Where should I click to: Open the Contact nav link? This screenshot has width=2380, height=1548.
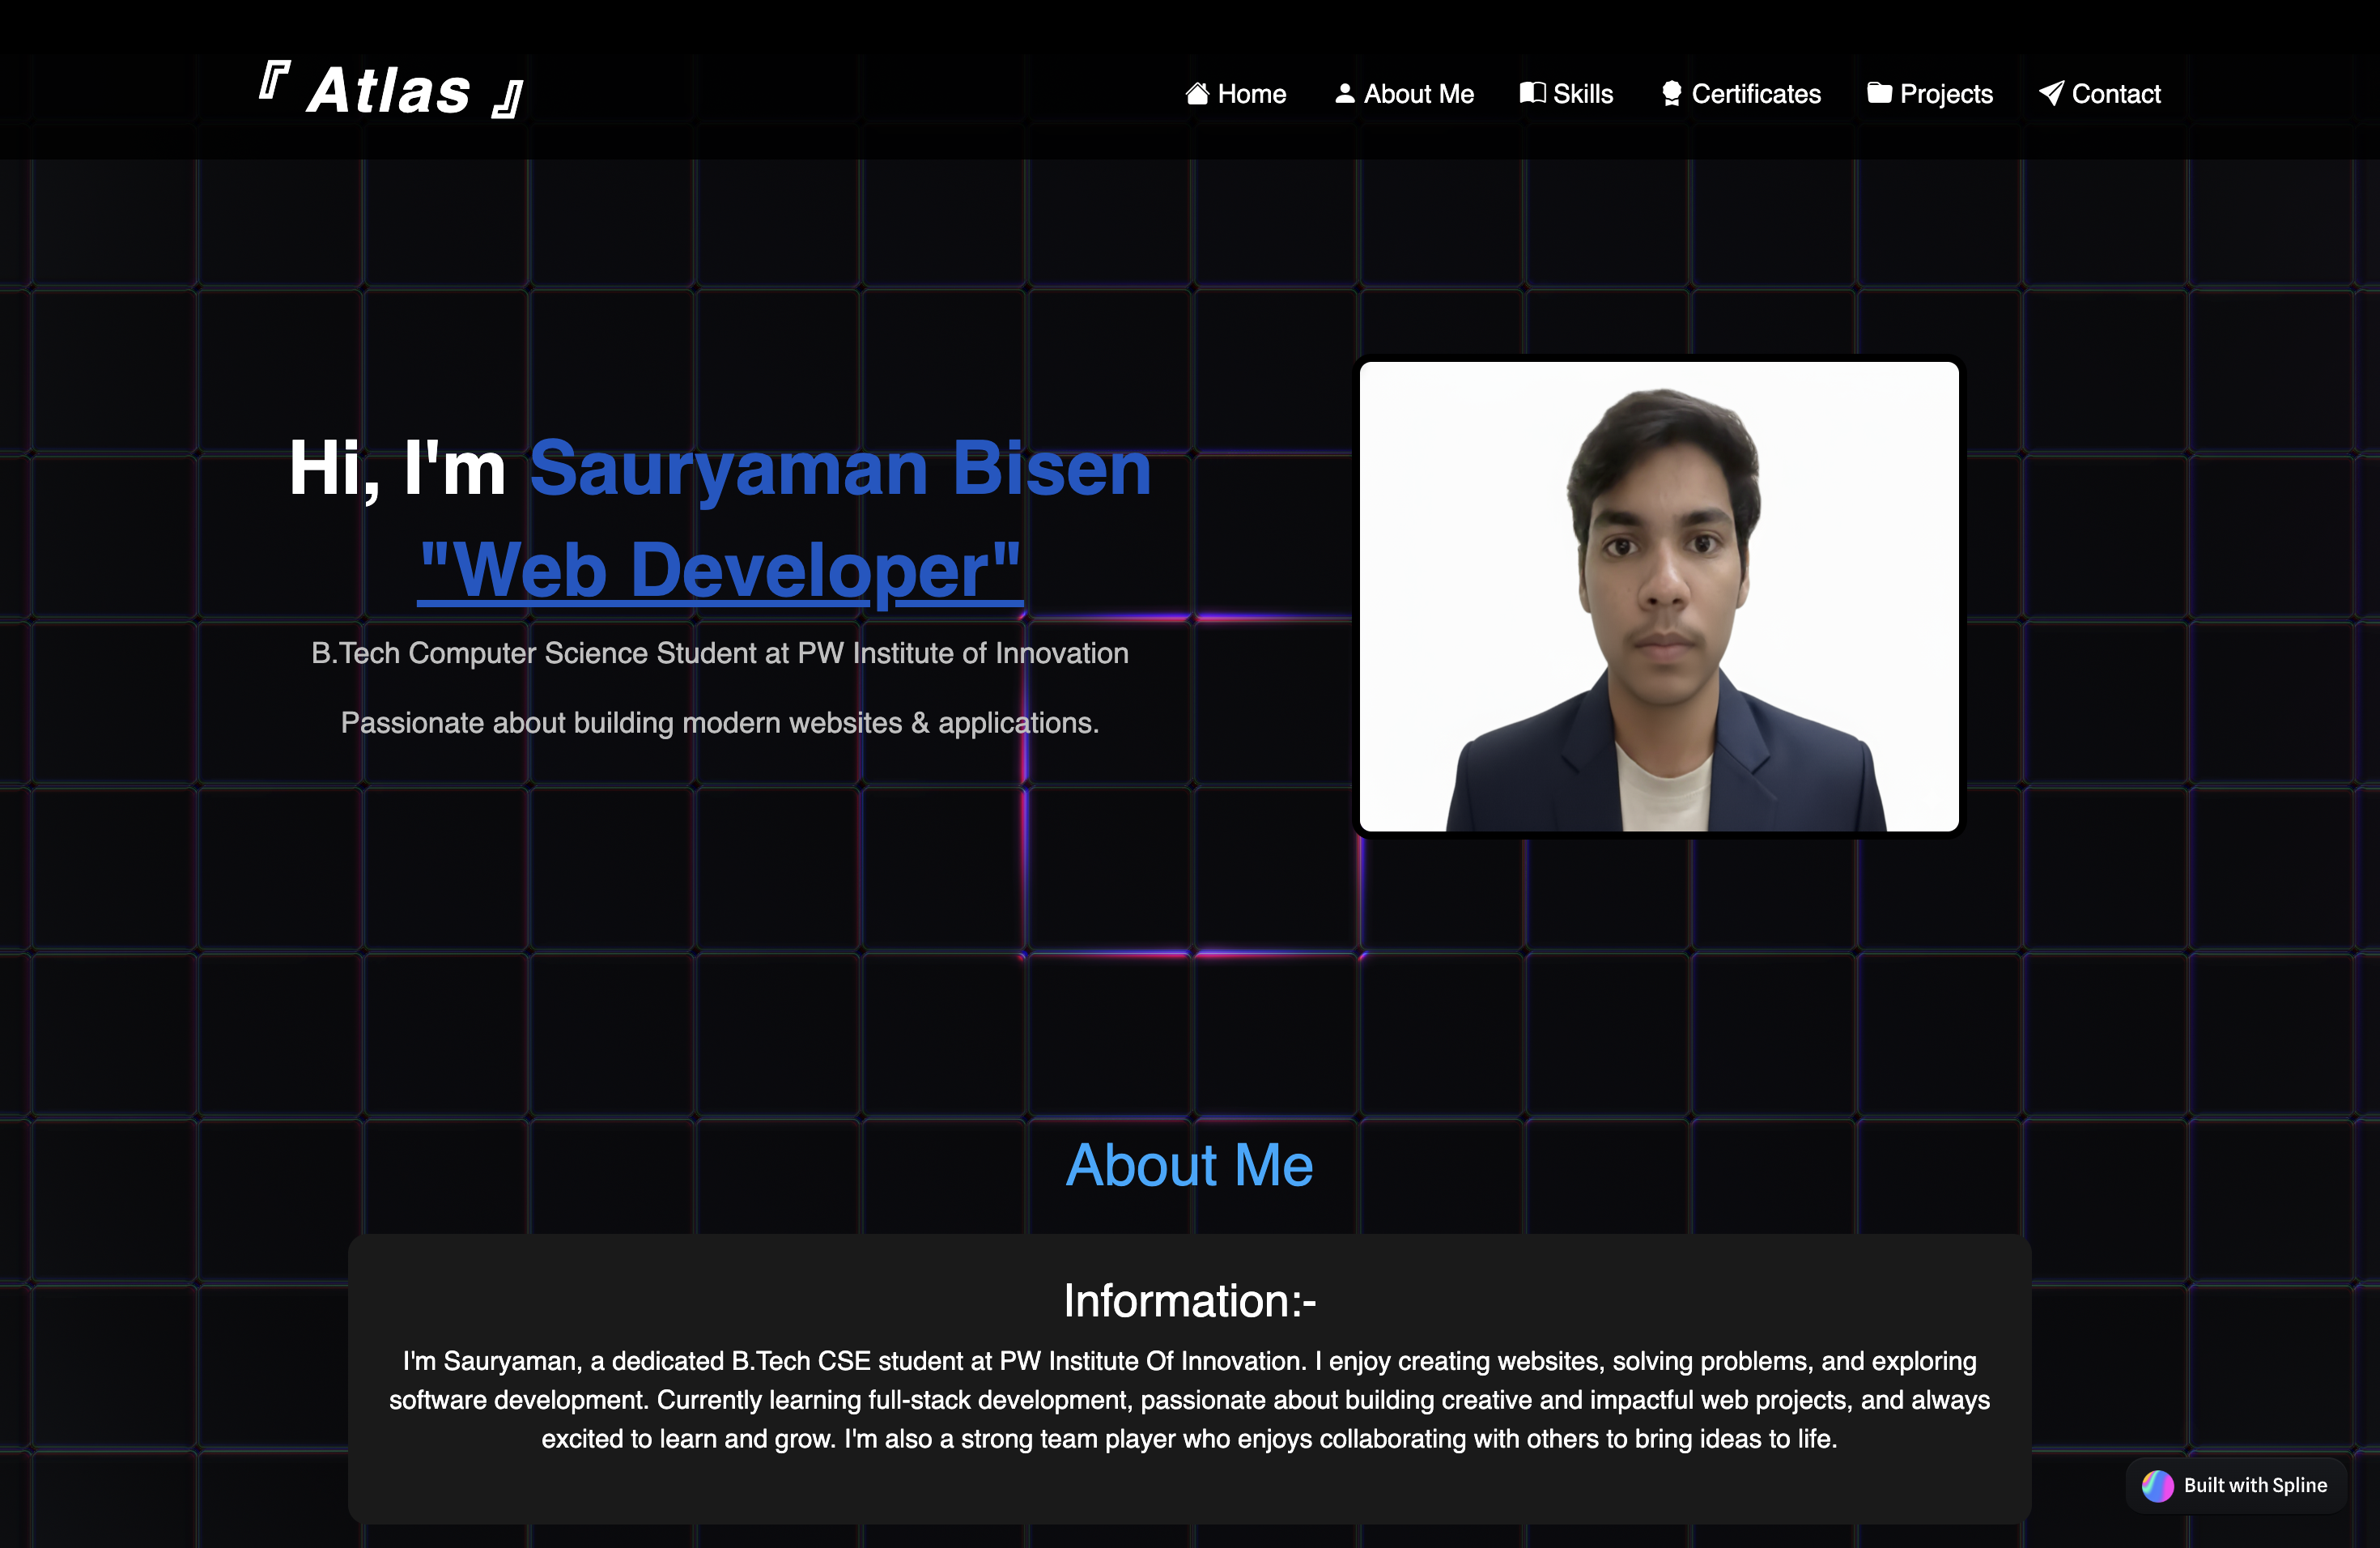coord(2115,94)
